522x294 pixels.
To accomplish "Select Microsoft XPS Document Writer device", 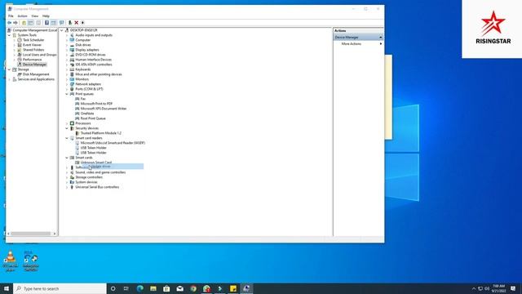I will [104, 109].
